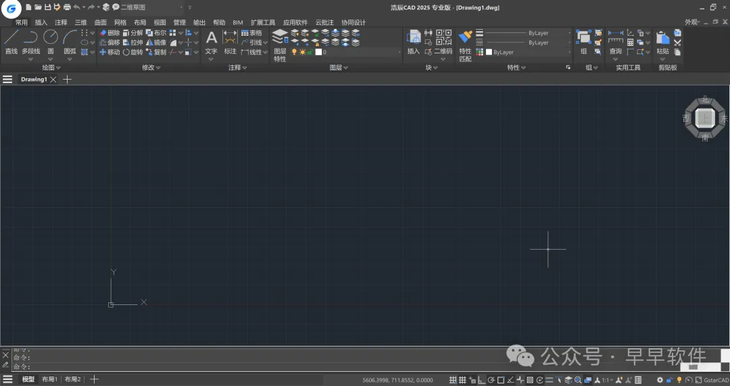Image resolution: width=730 pixels, height=386 pixels.
Task: Open the 标注 dimension tool
Action: [x=230, y=42]
